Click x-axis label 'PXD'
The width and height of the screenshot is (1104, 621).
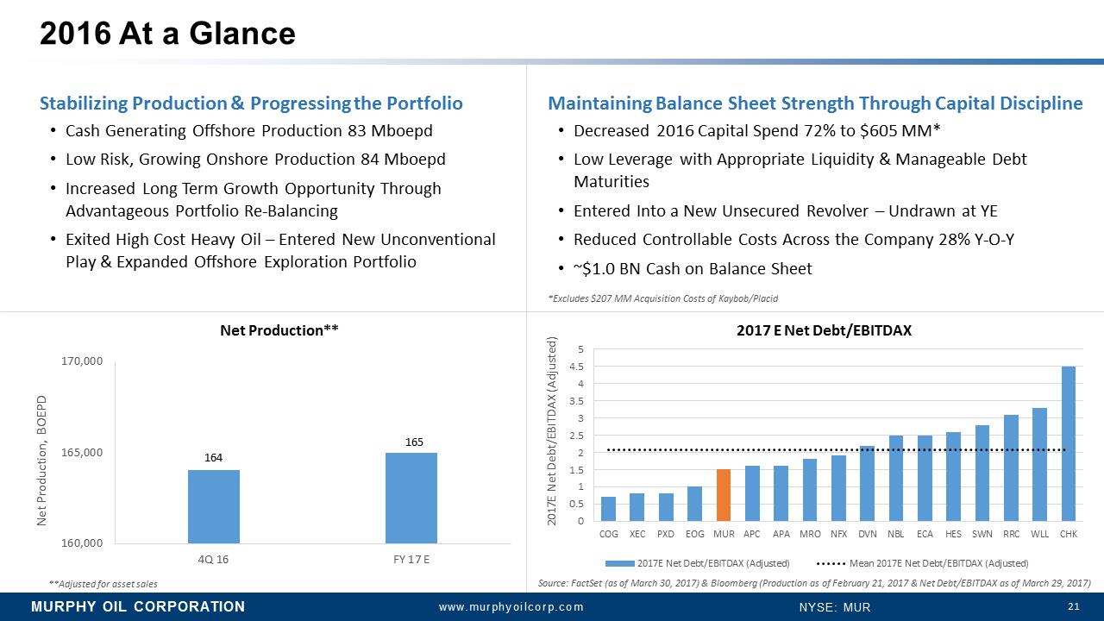666,535
